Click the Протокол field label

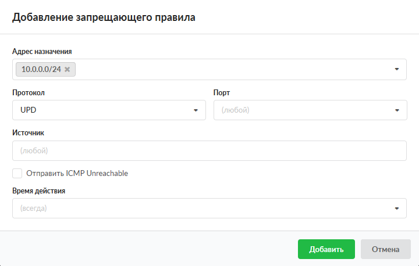(x=29, y=92)
